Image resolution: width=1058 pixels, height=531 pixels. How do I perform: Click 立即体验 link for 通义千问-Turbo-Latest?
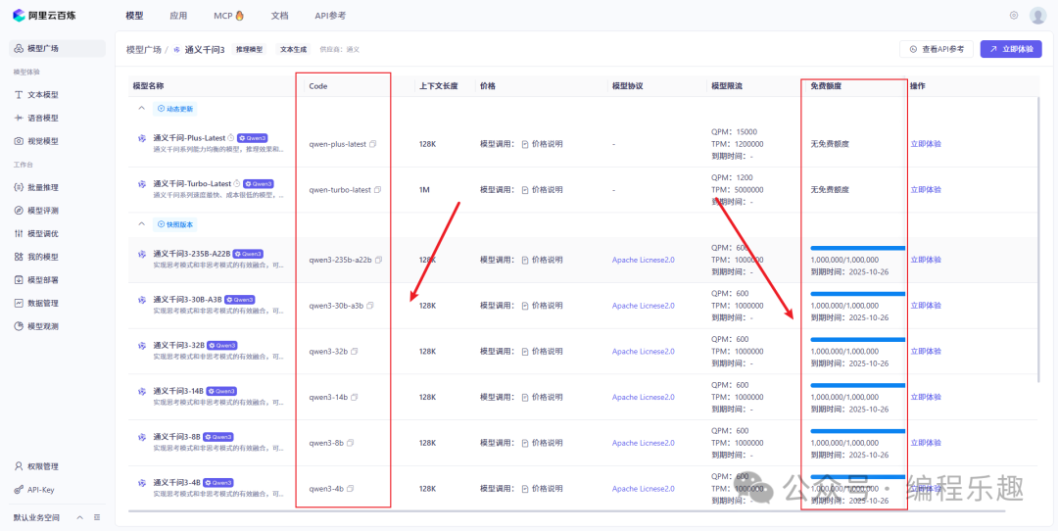pos(926,190)
